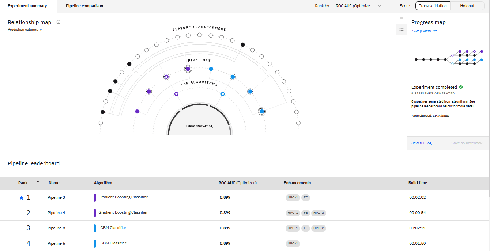Screen dimensions: 490x251
Task: Click the info icon beside Relationship map
Action: click(x=58, y=22)
